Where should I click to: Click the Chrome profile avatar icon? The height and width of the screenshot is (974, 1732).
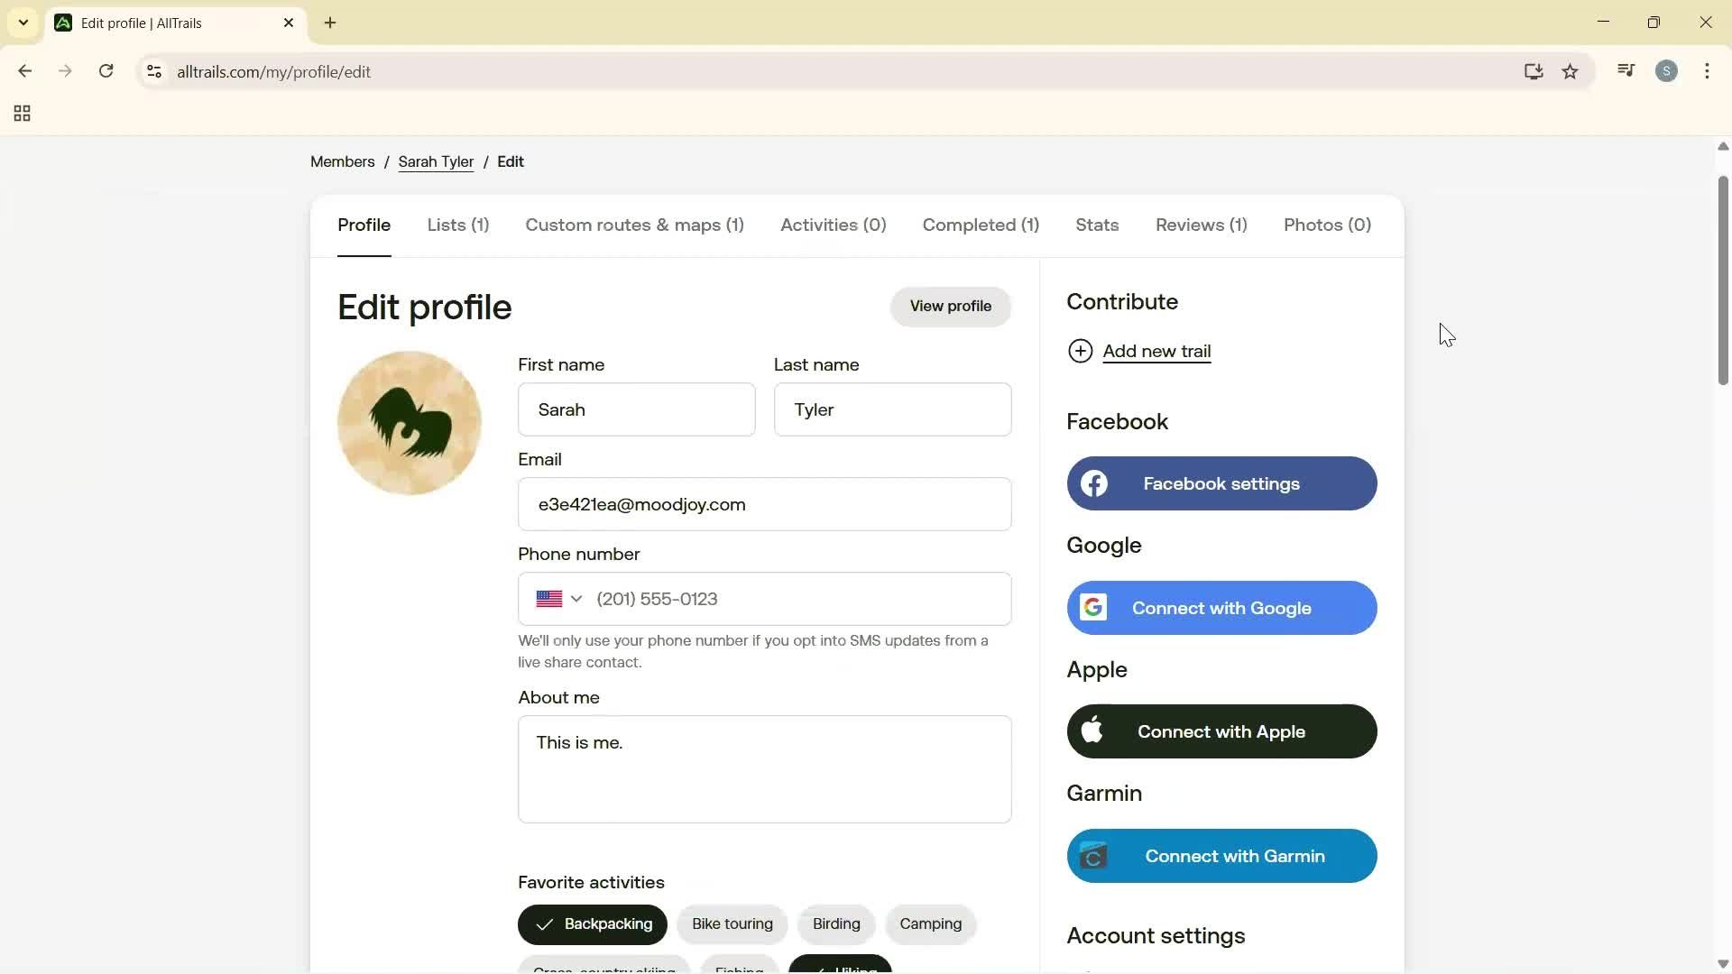pyautogui.click(x=1667, y=71)
